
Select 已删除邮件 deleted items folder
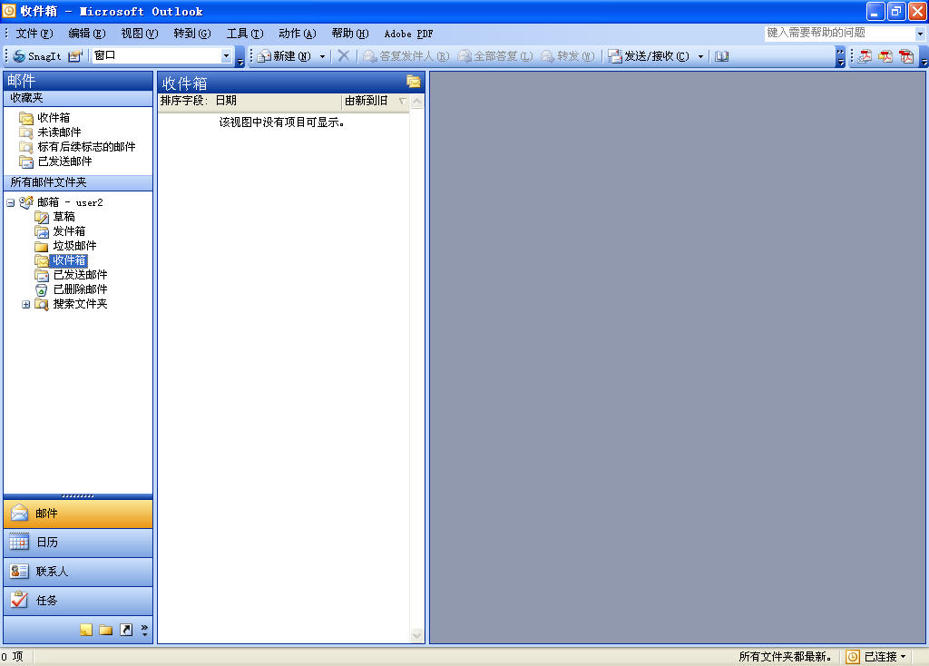pyautogui.click(x=80, y=289)
